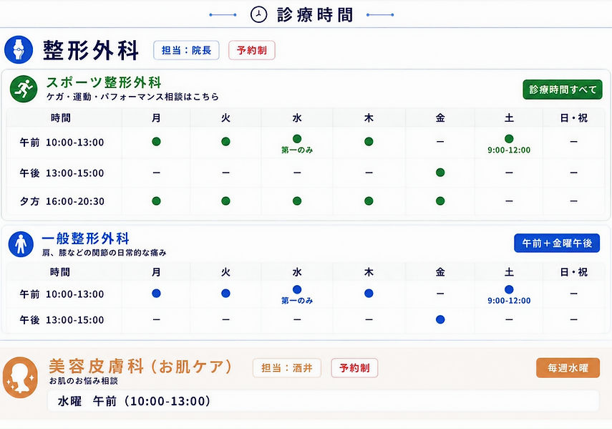The height and width of the screenshot is (429, 612).
Task: Click the blue 午前＋金曜午後 button
Action: (557, 244)
